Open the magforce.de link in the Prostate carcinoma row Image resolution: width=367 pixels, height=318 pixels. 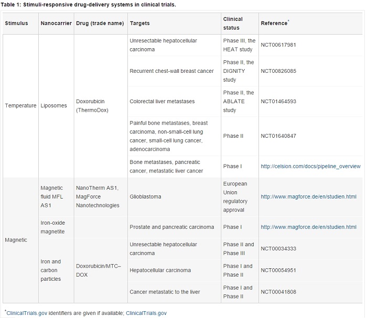pyautogui.click(x=308, y=227)
